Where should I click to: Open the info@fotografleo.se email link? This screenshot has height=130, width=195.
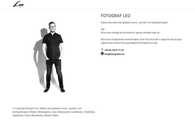(x=114, y=54)
